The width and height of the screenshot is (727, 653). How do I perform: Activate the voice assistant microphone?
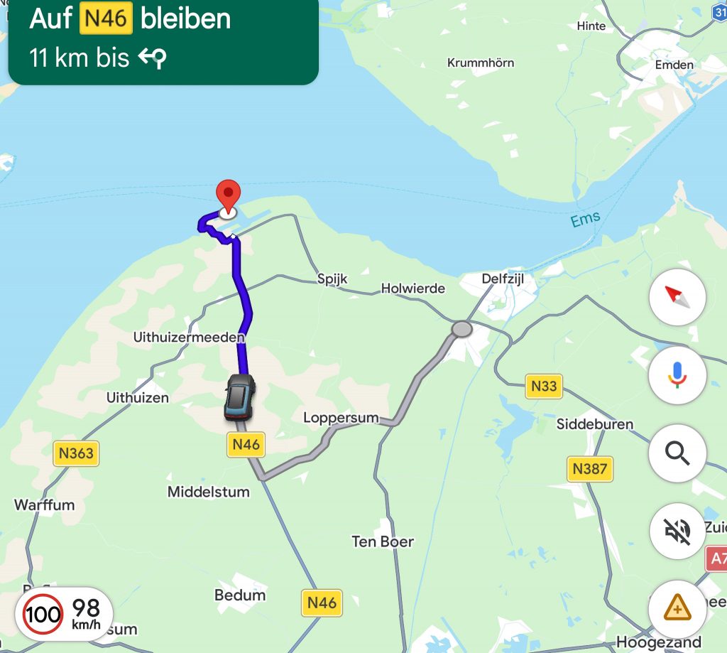point(677,375)
